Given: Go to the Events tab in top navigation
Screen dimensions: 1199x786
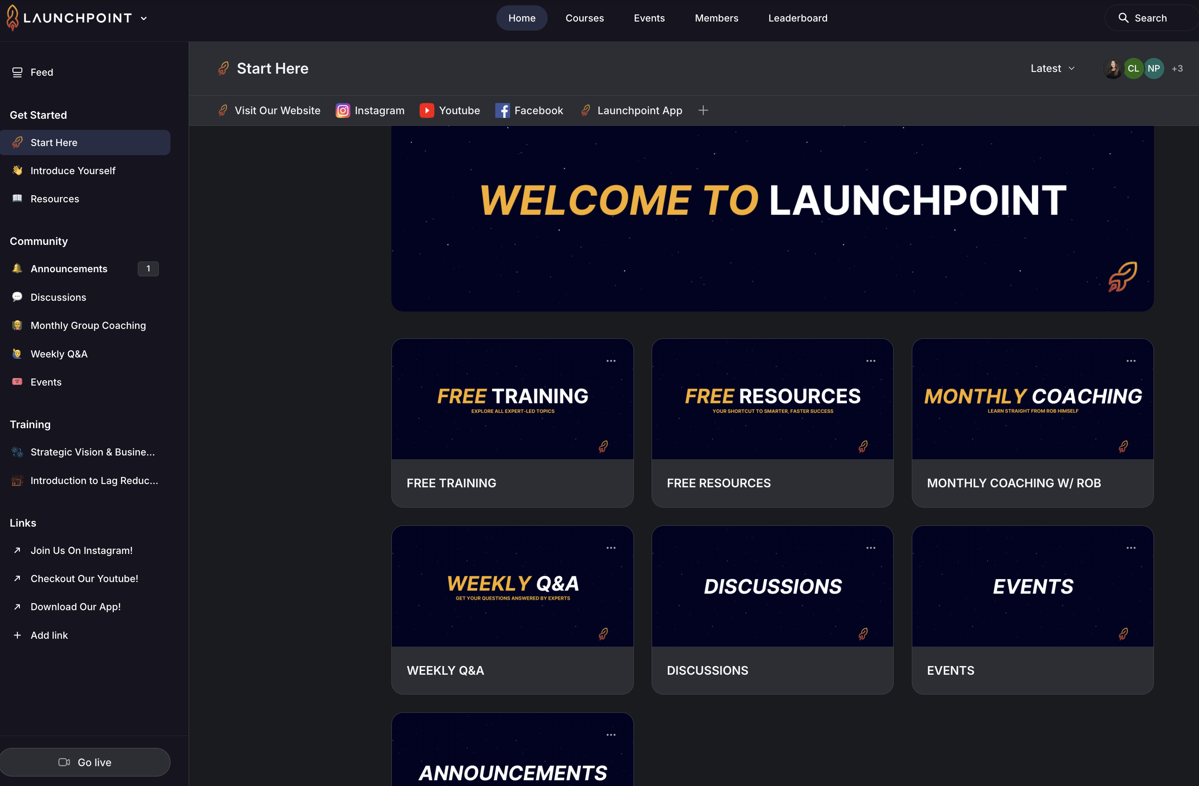Looking at the screenshot, I should tap(649, 18).
